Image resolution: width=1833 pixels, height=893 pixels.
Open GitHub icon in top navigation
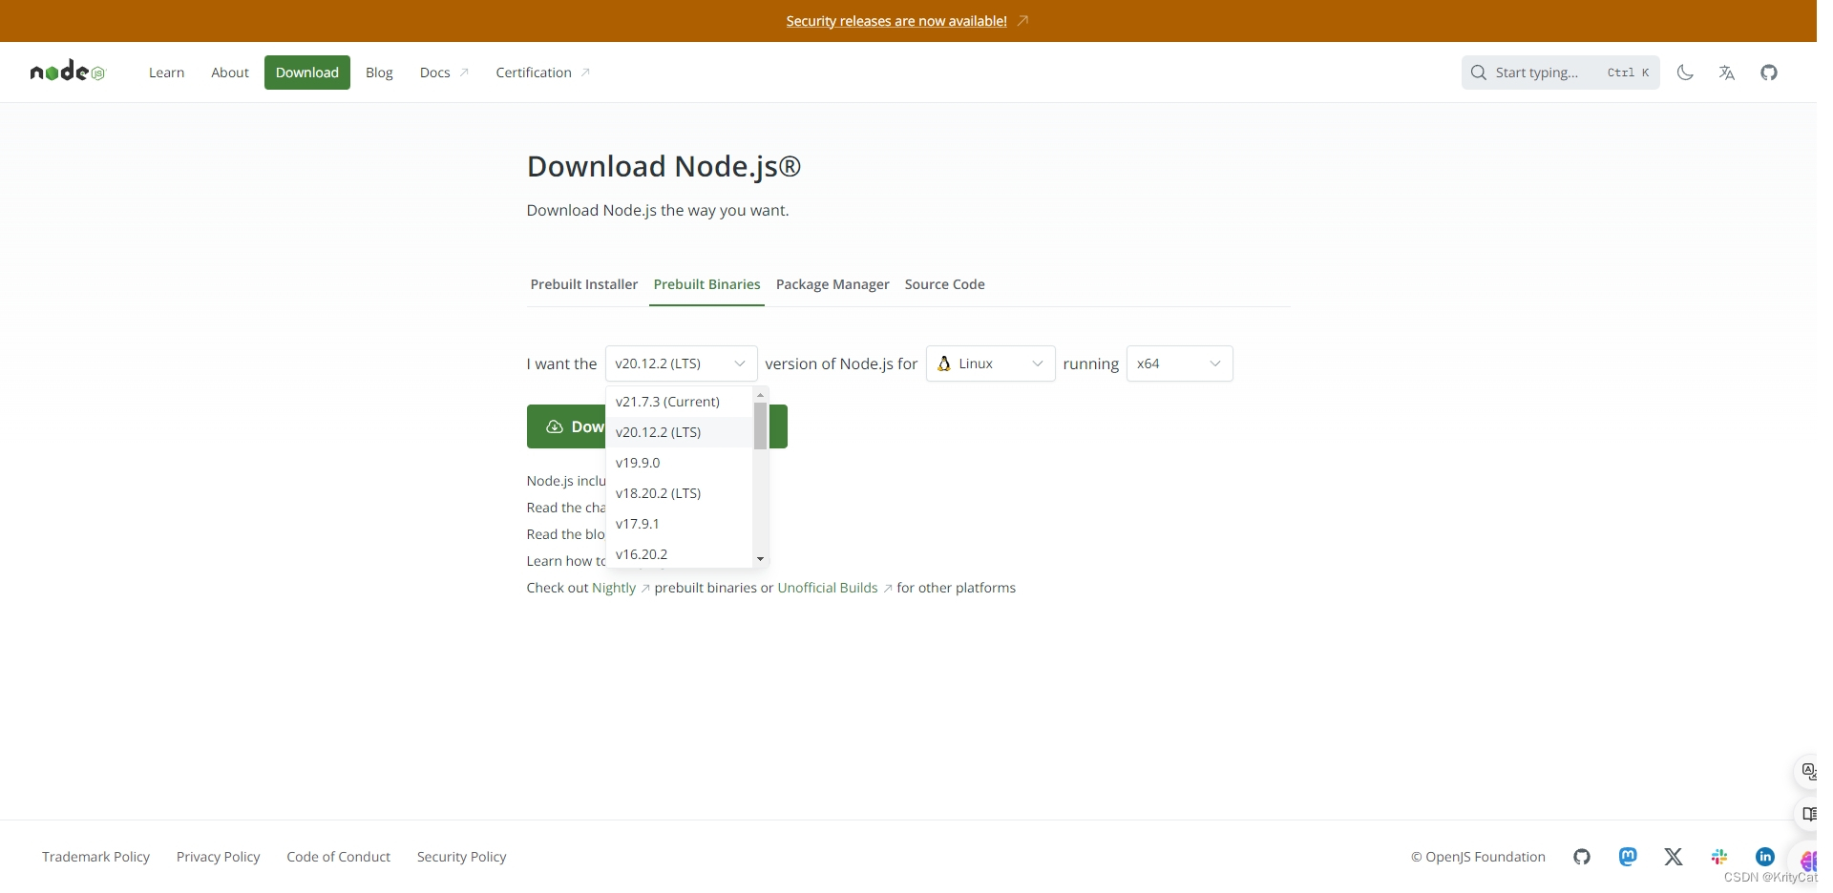tap(1769, 73)
